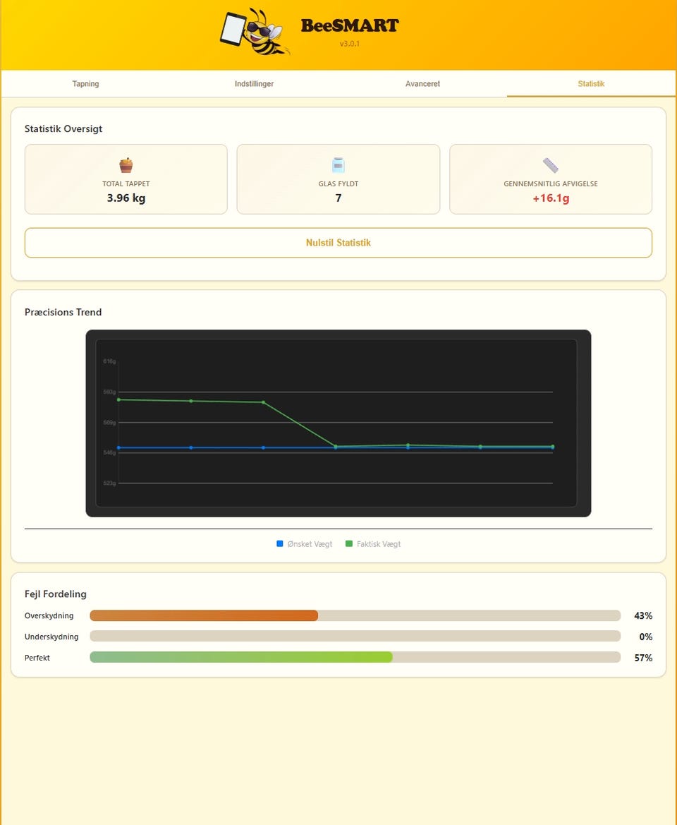
Task: Click the Underskydning row label
Action: (x=51, y=637)
